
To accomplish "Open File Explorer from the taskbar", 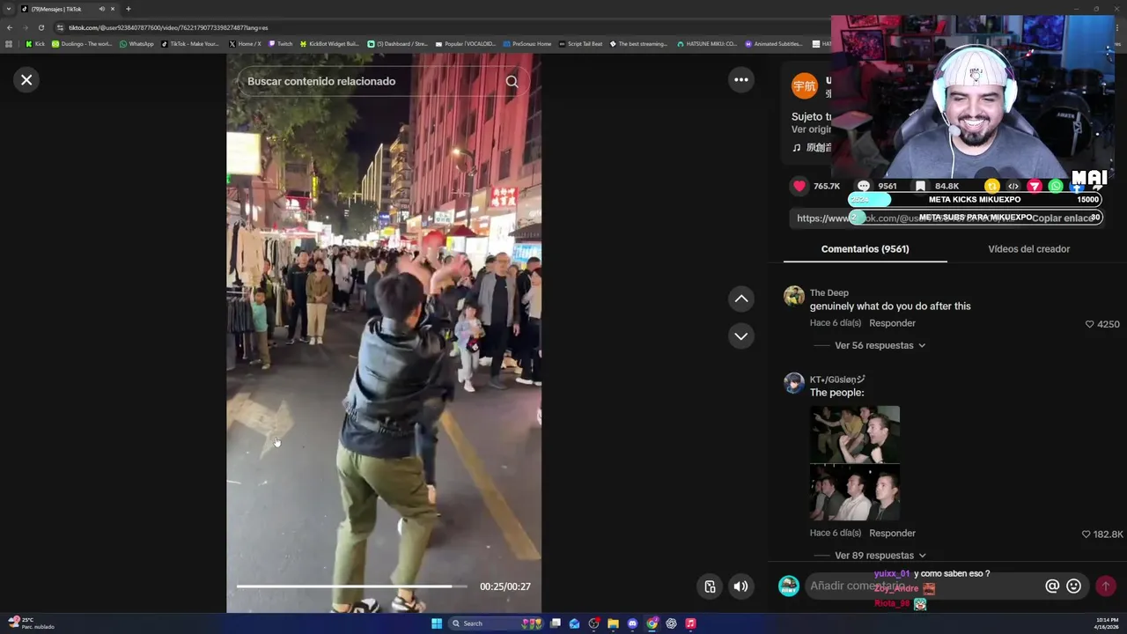I will 613,623.
